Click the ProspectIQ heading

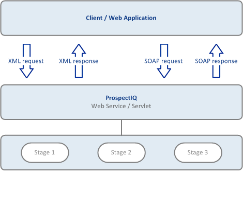(121, 98)
